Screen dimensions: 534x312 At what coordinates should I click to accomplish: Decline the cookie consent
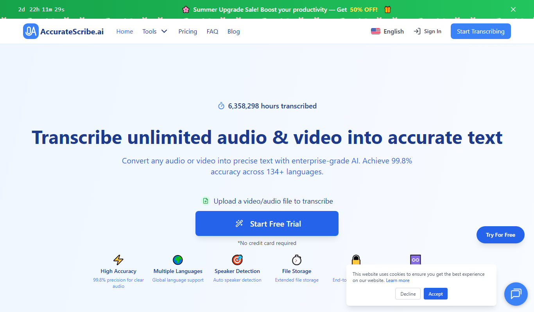(408, 294)
